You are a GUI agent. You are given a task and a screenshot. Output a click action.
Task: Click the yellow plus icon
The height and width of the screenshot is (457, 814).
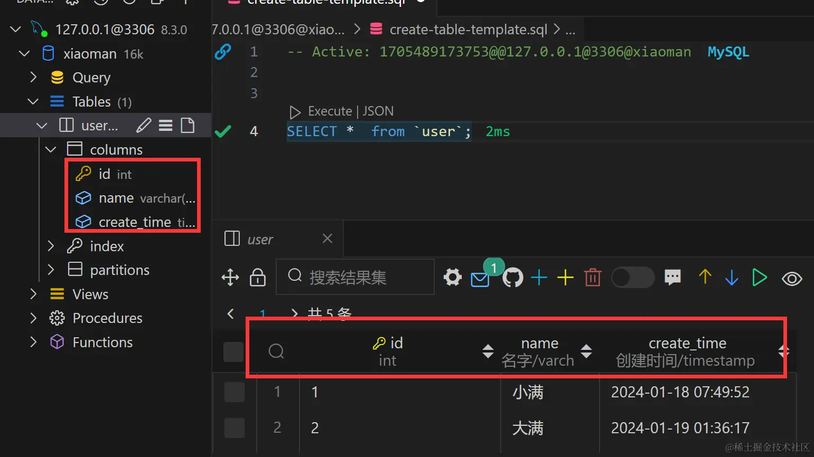(565, 277)
